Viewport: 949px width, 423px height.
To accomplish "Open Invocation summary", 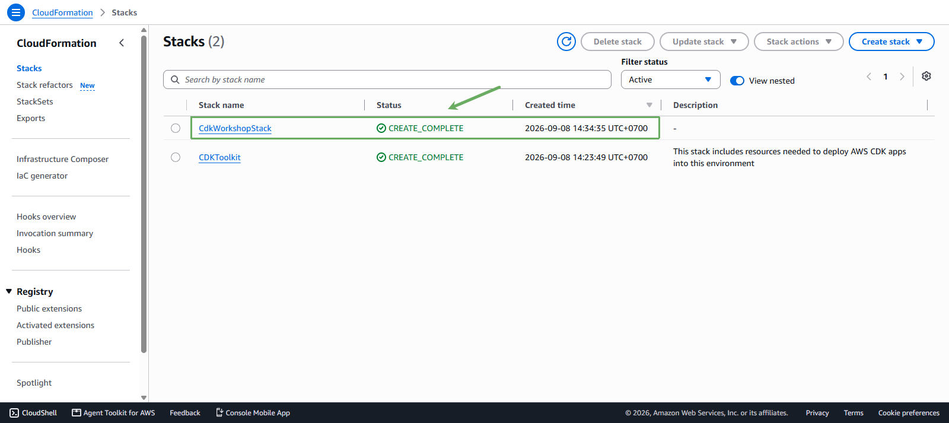I will click(x=55, y=233).
